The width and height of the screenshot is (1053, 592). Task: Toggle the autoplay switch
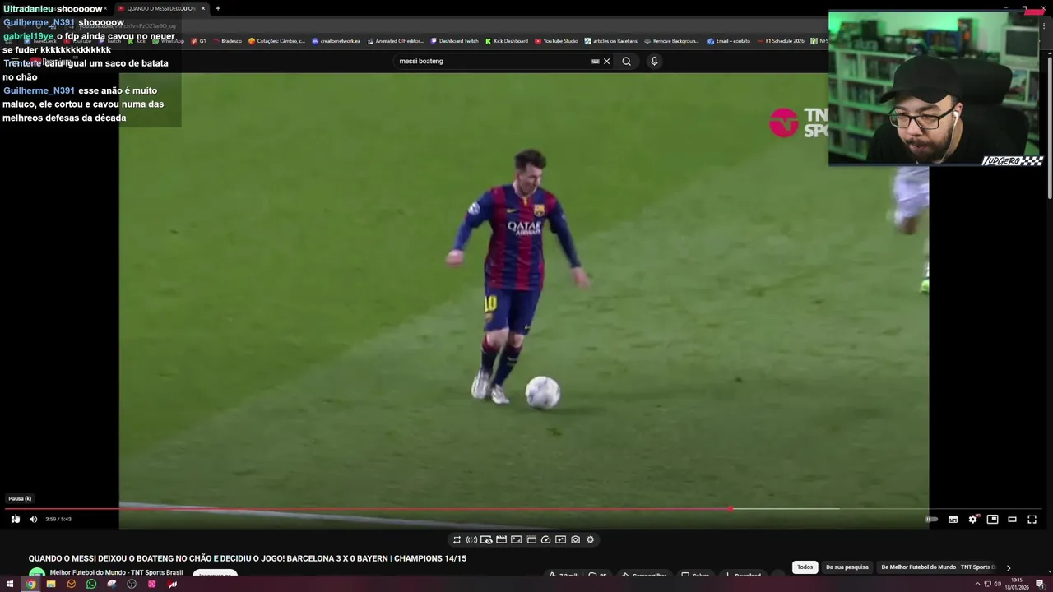click(931, 519)
